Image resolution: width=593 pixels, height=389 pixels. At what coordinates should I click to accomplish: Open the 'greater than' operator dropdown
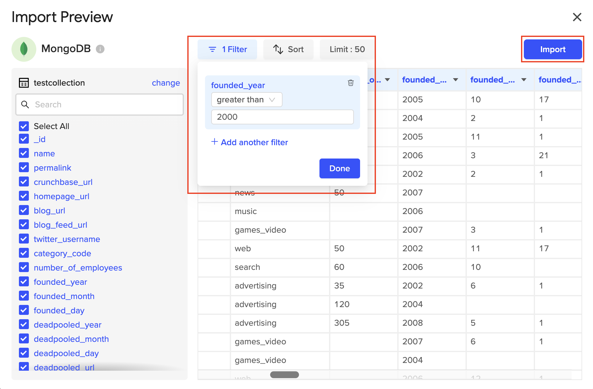(247, 100)
